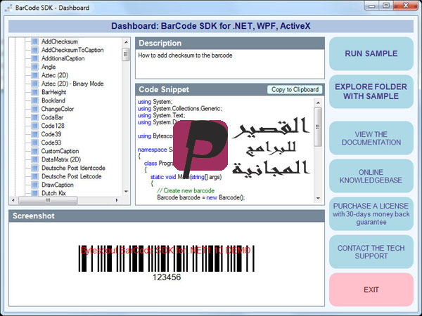Click icon beside Deutsche Post Leitcode
The height and width of the screenshot is (316, 422).
[x=34, y=176]
